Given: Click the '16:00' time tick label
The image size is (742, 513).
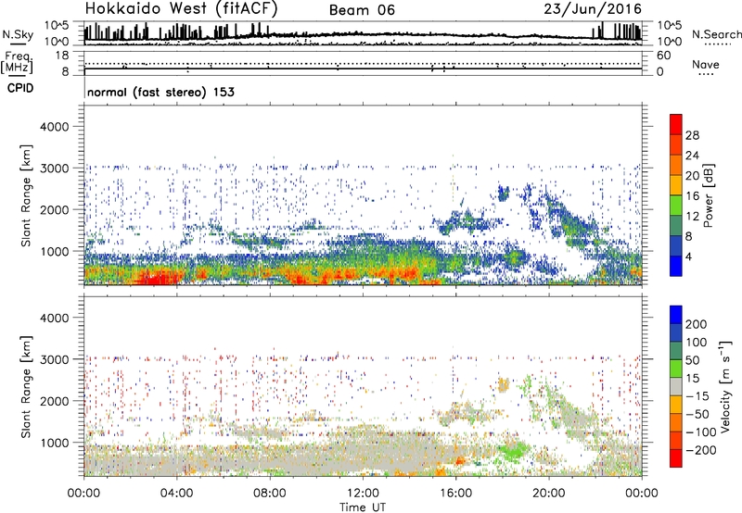Looking at the screenshot, I should (x=455, y=494).
